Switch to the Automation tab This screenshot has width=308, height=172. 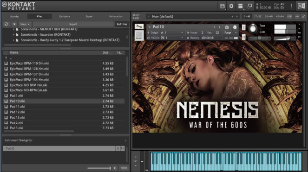[x=116, y=17]
